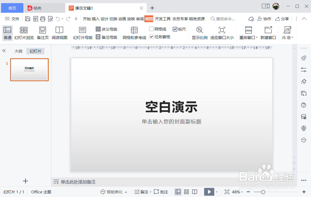Viewport: 311px width, 197px height.
Task: Switch to the Insert (插入) ribbon tab
Action: (95, 19)
